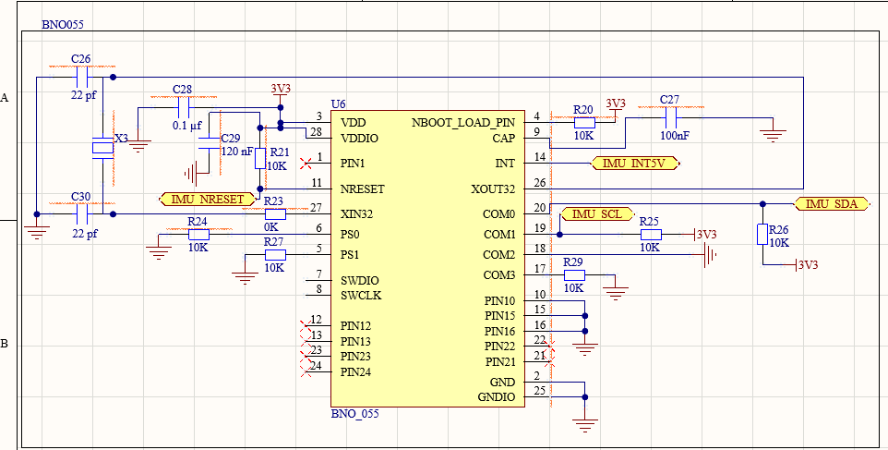Select ground symbol under C28
Image resolution: width=888 pixels, height=450 pixels.
[138, 145]
